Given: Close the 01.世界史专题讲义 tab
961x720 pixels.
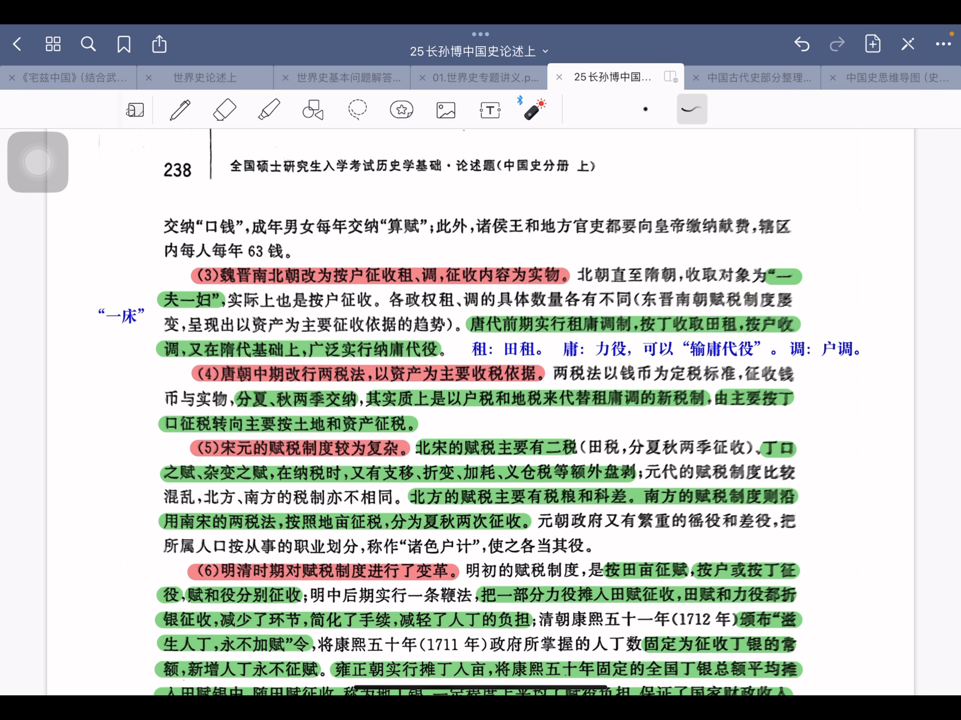Looking at the screenshot, I should coord(422,78).
